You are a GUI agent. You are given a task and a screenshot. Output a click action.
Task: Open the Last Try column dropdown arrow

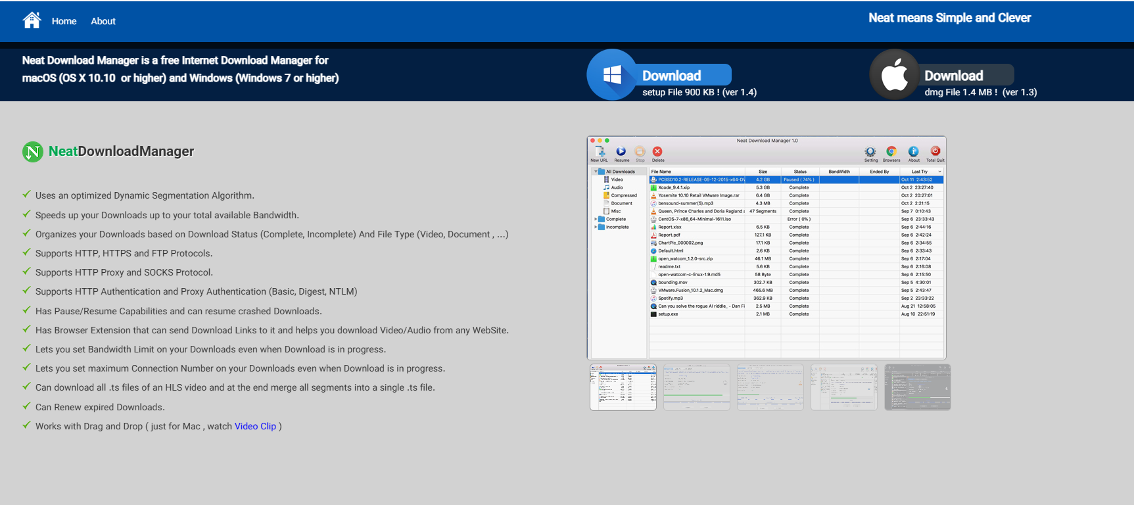939,172
